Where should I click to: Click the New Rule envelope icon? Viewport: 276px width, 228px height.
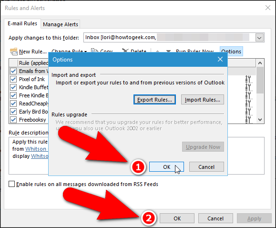click(x=13, y=52)
